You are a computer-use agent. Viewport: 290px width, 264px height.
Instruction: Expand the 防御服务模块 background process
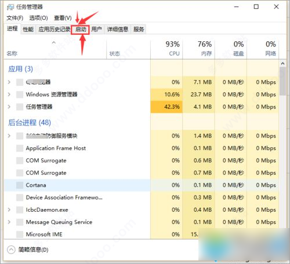pos(9,136)
